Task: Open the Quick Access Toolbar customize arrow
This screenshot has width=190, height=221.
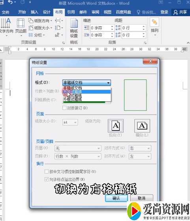Action: click(30, 2)
